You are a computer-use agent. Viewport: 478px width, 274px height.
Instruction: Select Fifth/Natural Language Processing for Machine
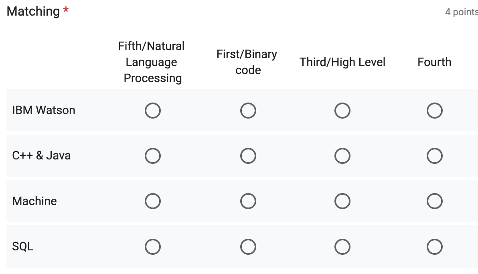click(153, 201)
